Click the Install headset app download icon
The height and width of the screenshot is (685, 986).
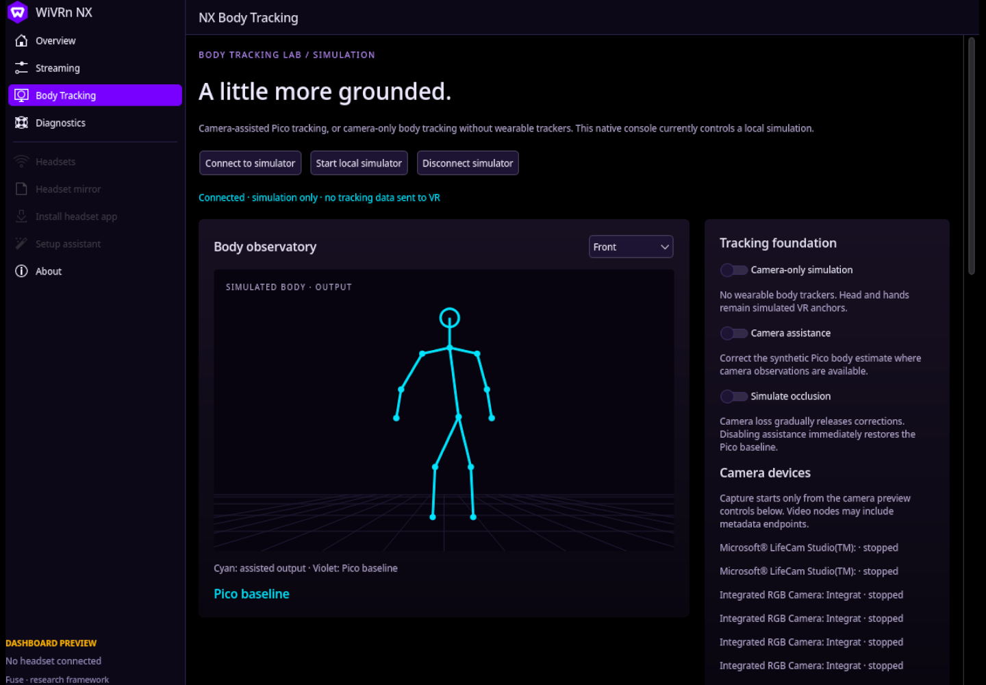point(21,216)
